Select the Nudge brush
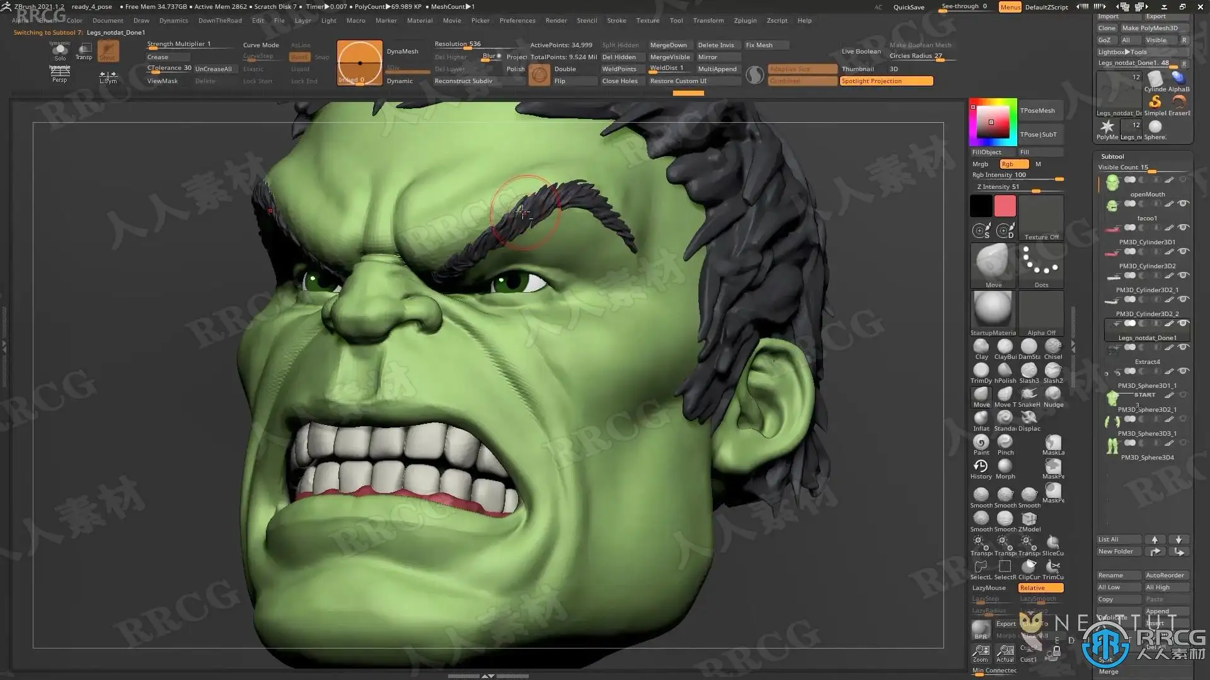 click(1053, 397)
